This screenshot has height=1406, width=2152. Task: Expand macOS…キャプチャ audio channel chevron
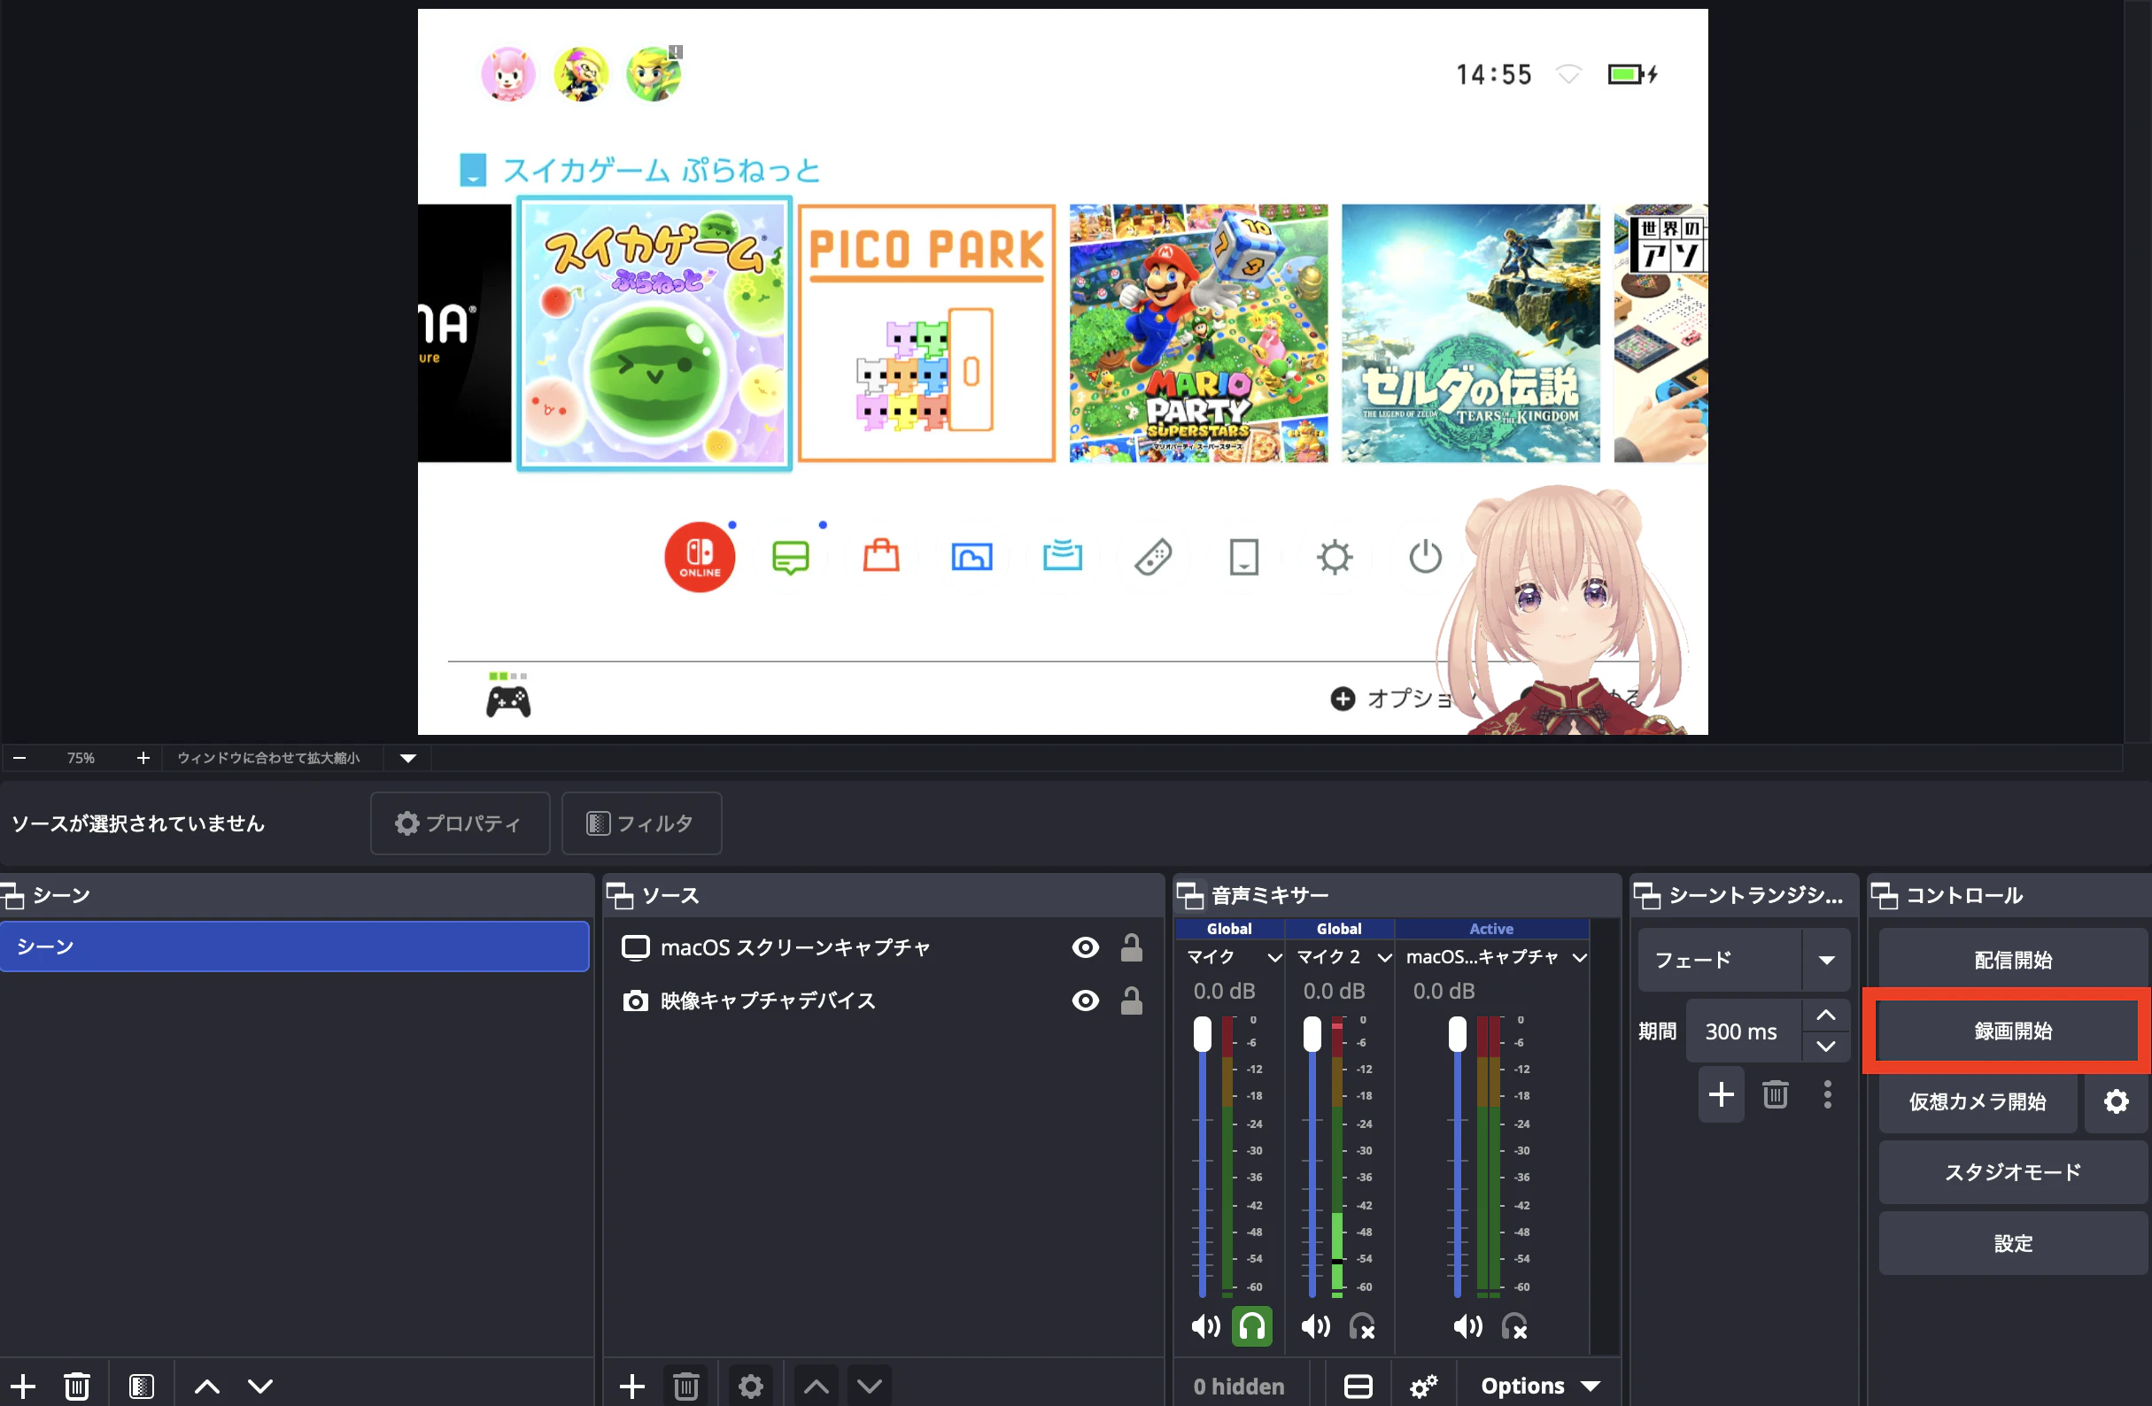tap(1580, 957)
